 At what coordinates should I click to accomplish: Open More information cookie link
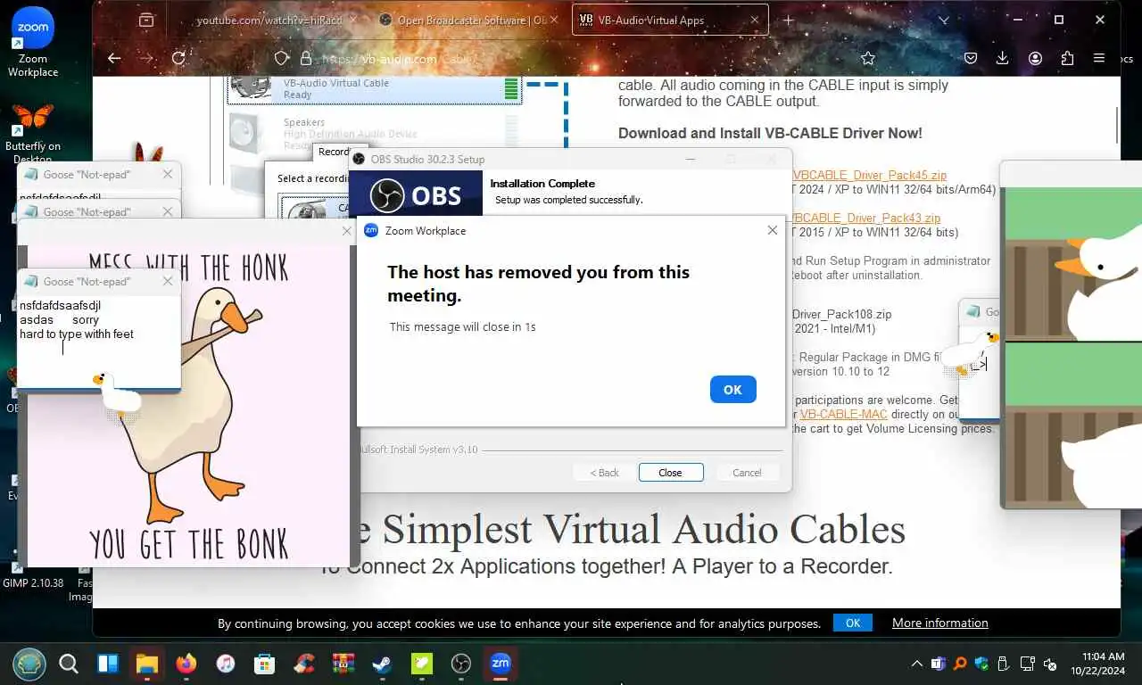[x=940, y=623]
